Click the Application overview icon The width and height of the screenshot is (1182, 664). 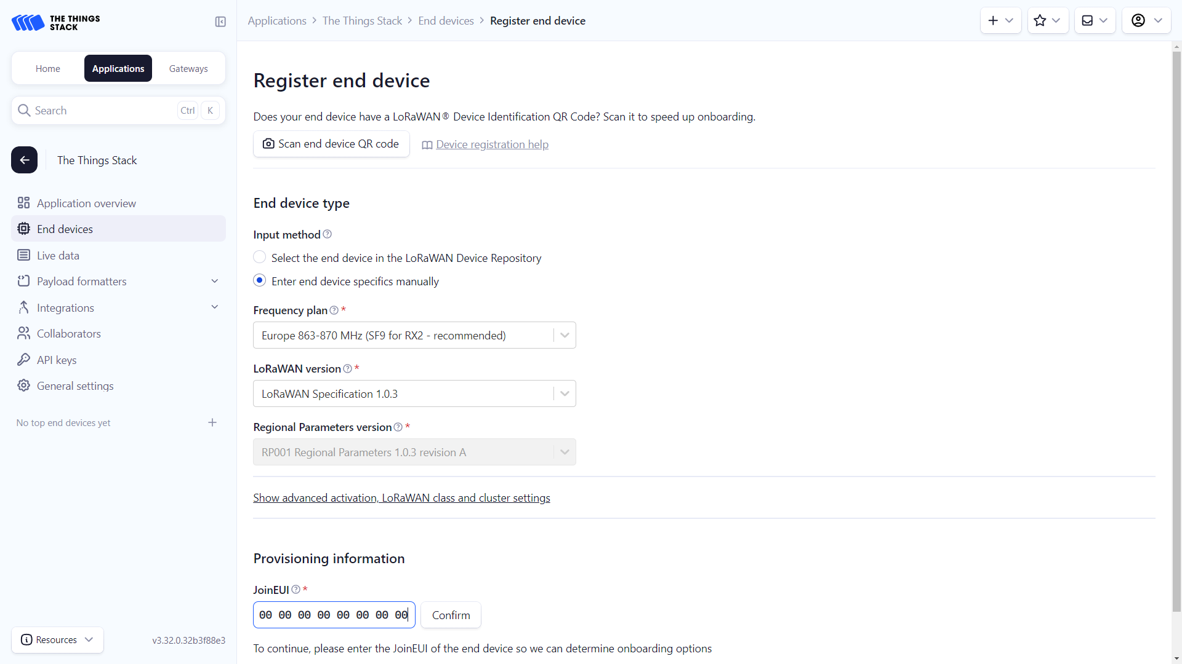click(23, 203)
